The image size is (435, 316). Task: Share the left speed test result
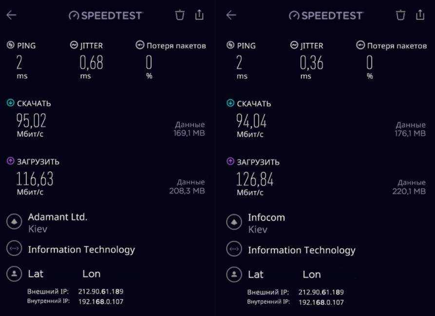[199, 15]
